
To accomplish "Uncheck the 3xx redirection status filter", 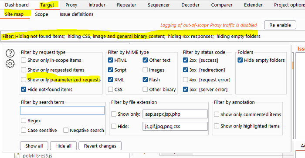I will pos(186,70).
